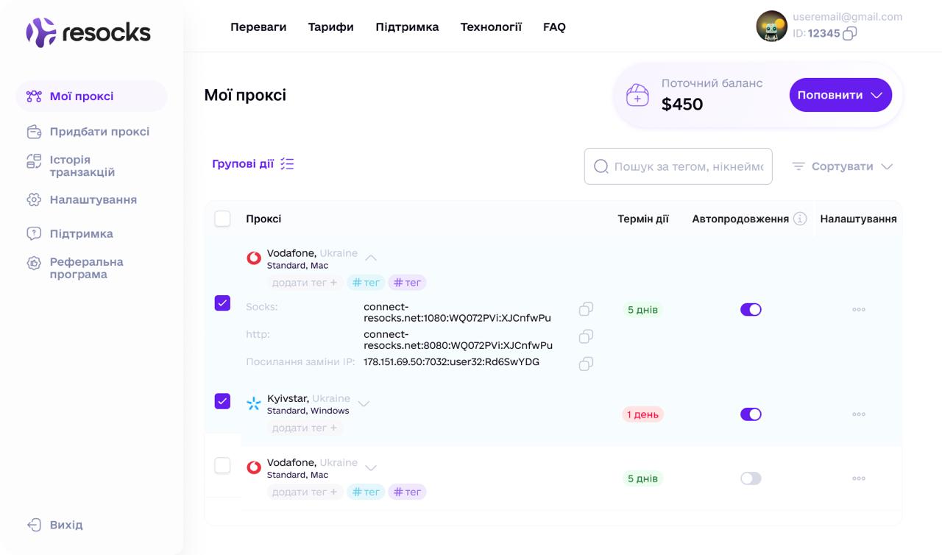942x555 pixels.
Task: Enable auto-renewal on last Vodafone proxy
Action: [x=751, y=478]
